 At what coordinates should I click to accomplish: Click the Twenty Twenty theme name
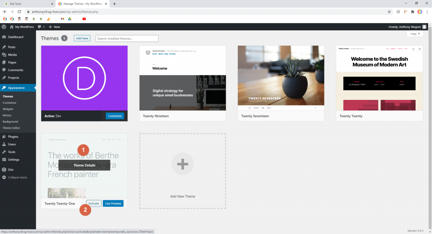[x=351, y=116]
